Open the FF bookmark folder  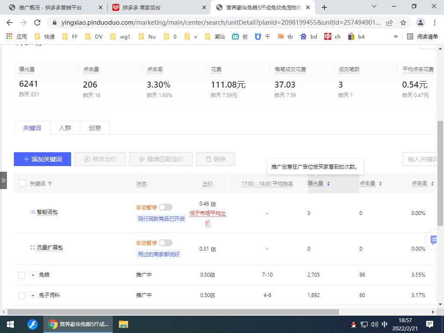[70, 36]
